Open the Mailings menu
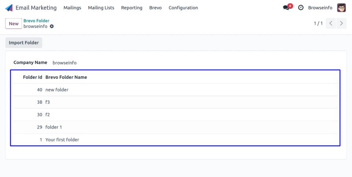 (x=72, y=8)
